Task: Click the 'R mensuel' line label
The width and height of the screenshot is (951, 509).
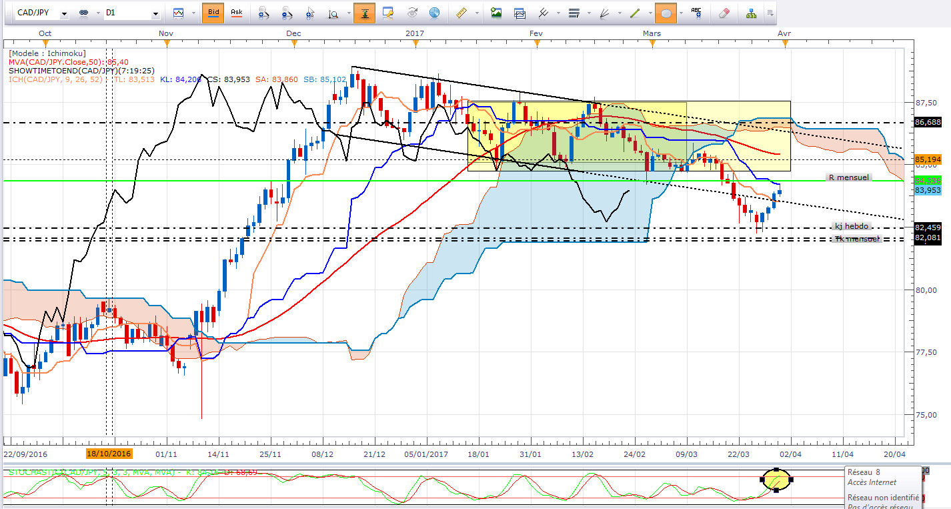Action: (848, 178)
